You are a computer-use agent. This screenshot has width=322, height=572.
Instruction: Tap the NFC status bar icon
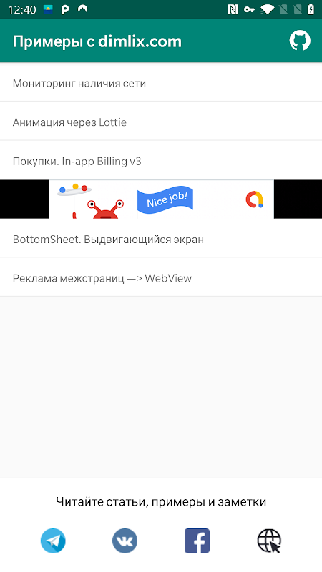tap(233, 9)
